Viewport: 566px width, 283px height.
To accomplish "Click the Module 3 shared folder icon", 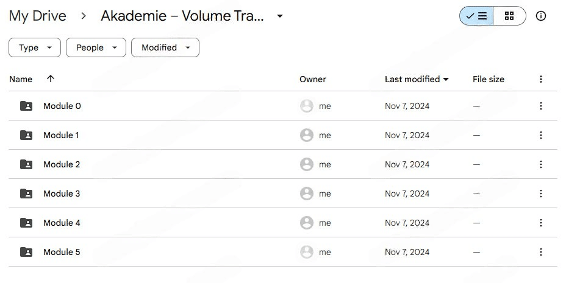I will click(26, 194).
